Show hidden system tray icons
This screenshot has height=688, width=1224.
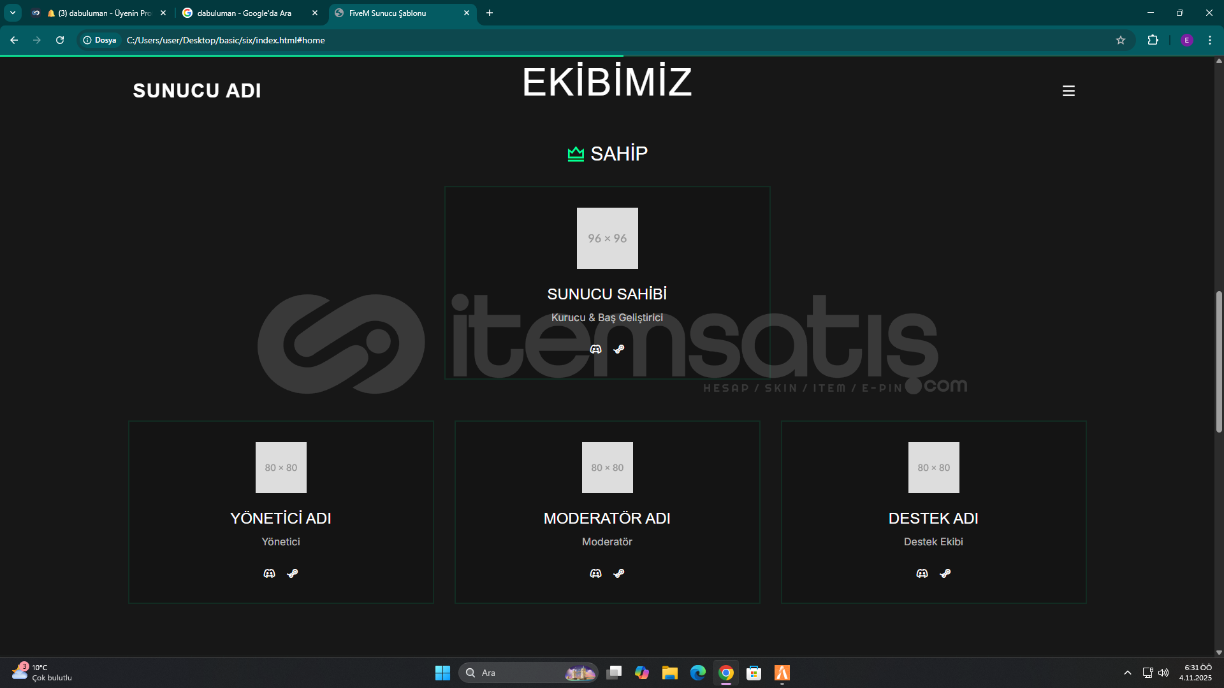coord(1127,673)
